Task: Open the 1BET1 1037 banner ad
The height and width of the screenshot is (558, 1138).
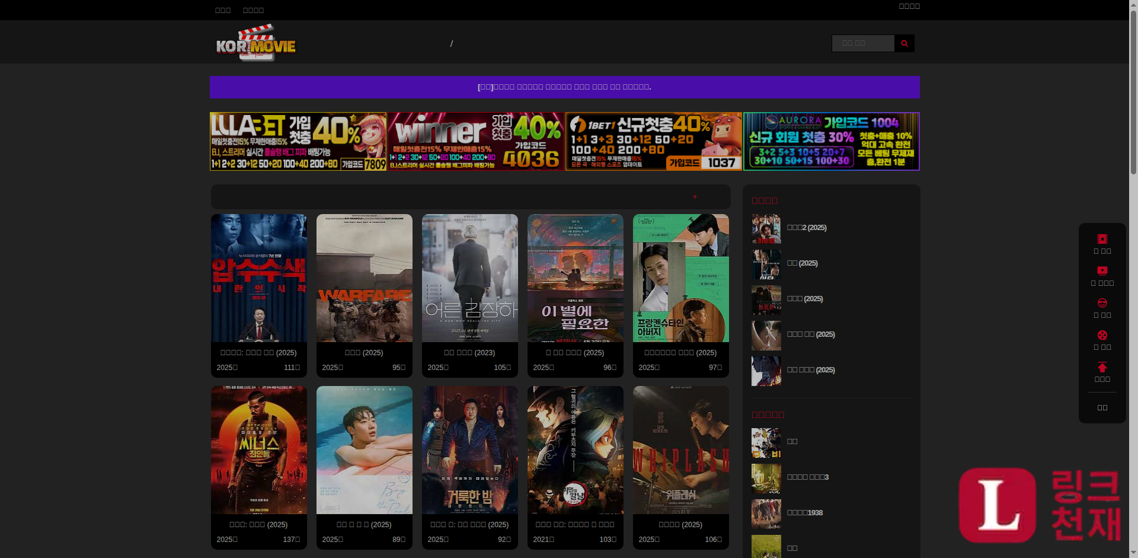Action: [x=654, y=142]
